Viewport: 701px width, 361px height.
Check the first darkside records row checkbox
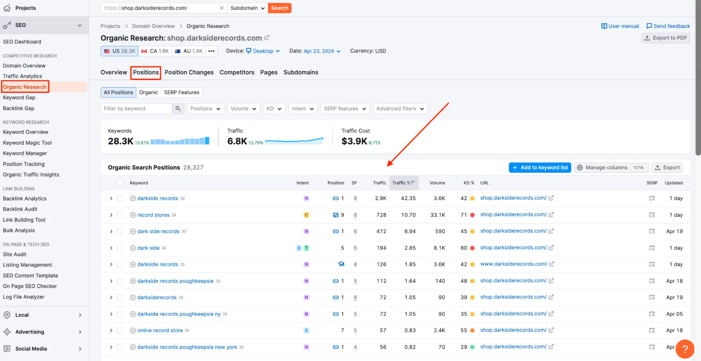[x=120, y=198]
